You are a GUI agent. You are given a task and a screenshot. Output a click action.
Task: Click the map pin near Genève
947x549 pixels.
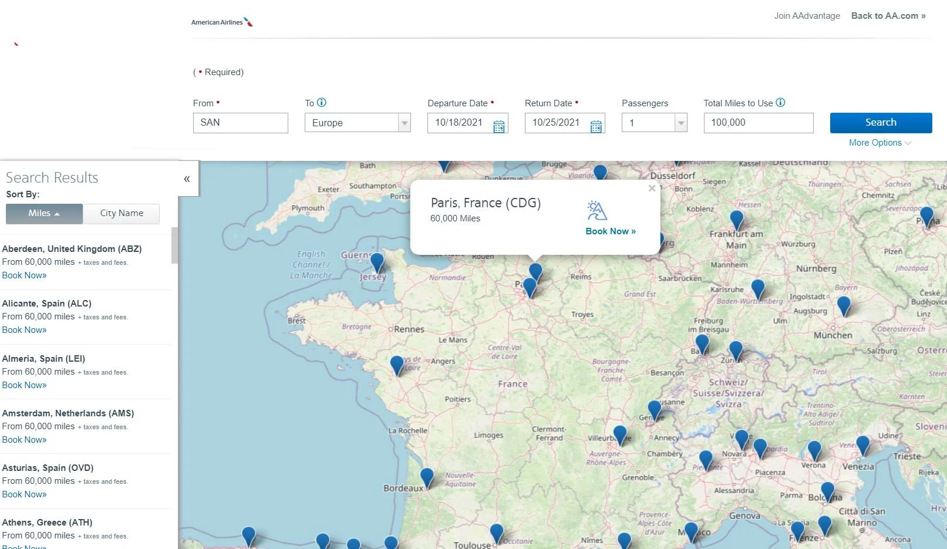(655, 410)
